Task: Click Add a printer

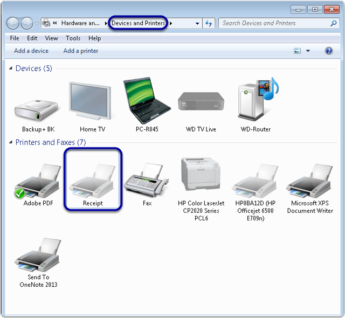Action: [81, 51]
